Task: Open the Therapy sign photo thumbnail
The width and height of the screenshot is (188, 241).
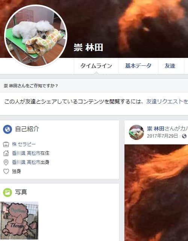Action: coord(19,220)
